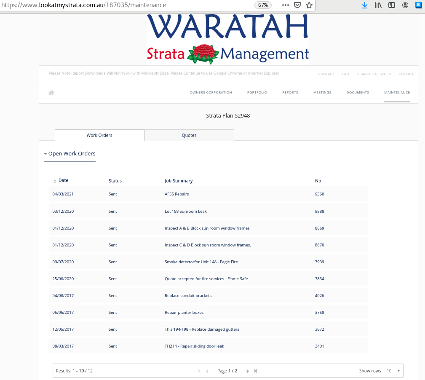
Task: Open the Flame Safe fire services order
Action: tap(206, 278)
